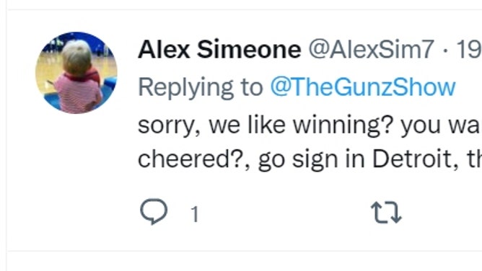Open Alex Simeone's profile picture
Screen dimensions: 482x271
point(76,73)
